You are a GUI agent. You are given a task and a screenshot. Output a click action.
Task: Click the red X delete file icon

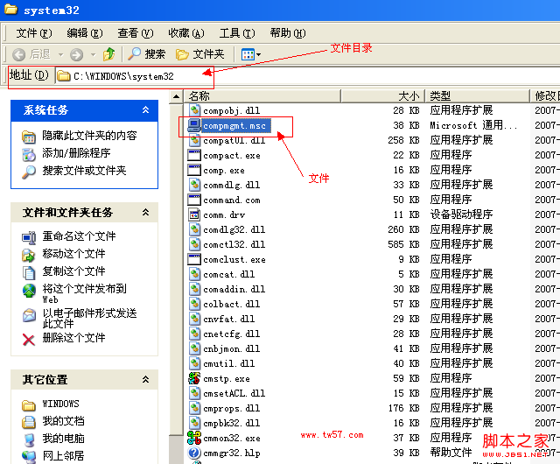[29, 340]
